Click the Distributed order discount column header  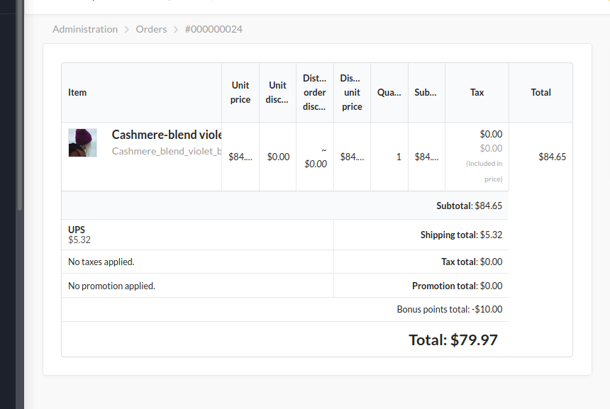click(x=315, y=92)
